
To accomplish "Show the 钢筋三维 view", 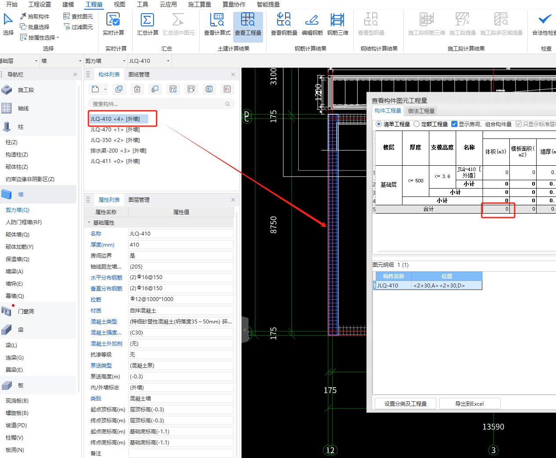I will 338,25.
